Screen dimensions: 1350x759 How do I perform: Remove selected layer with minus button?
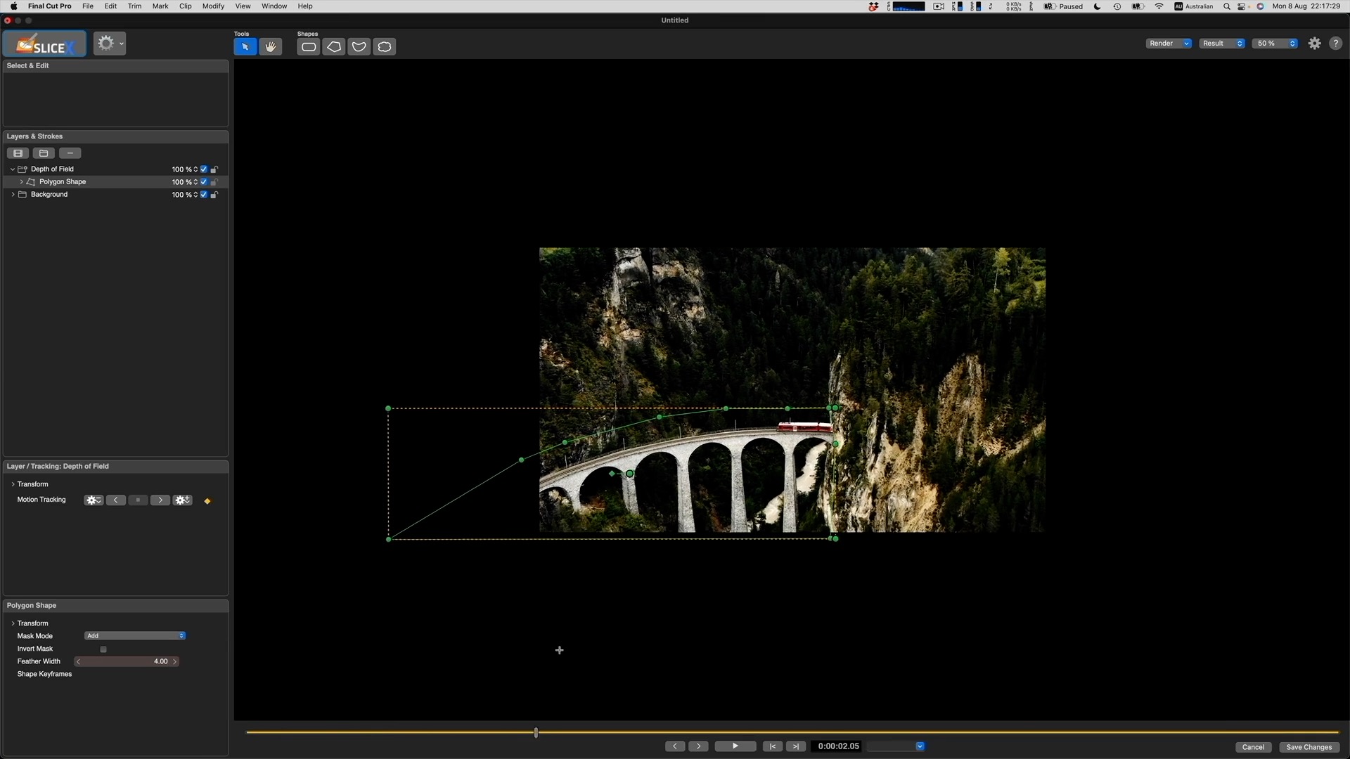click(x=70, y=153)
